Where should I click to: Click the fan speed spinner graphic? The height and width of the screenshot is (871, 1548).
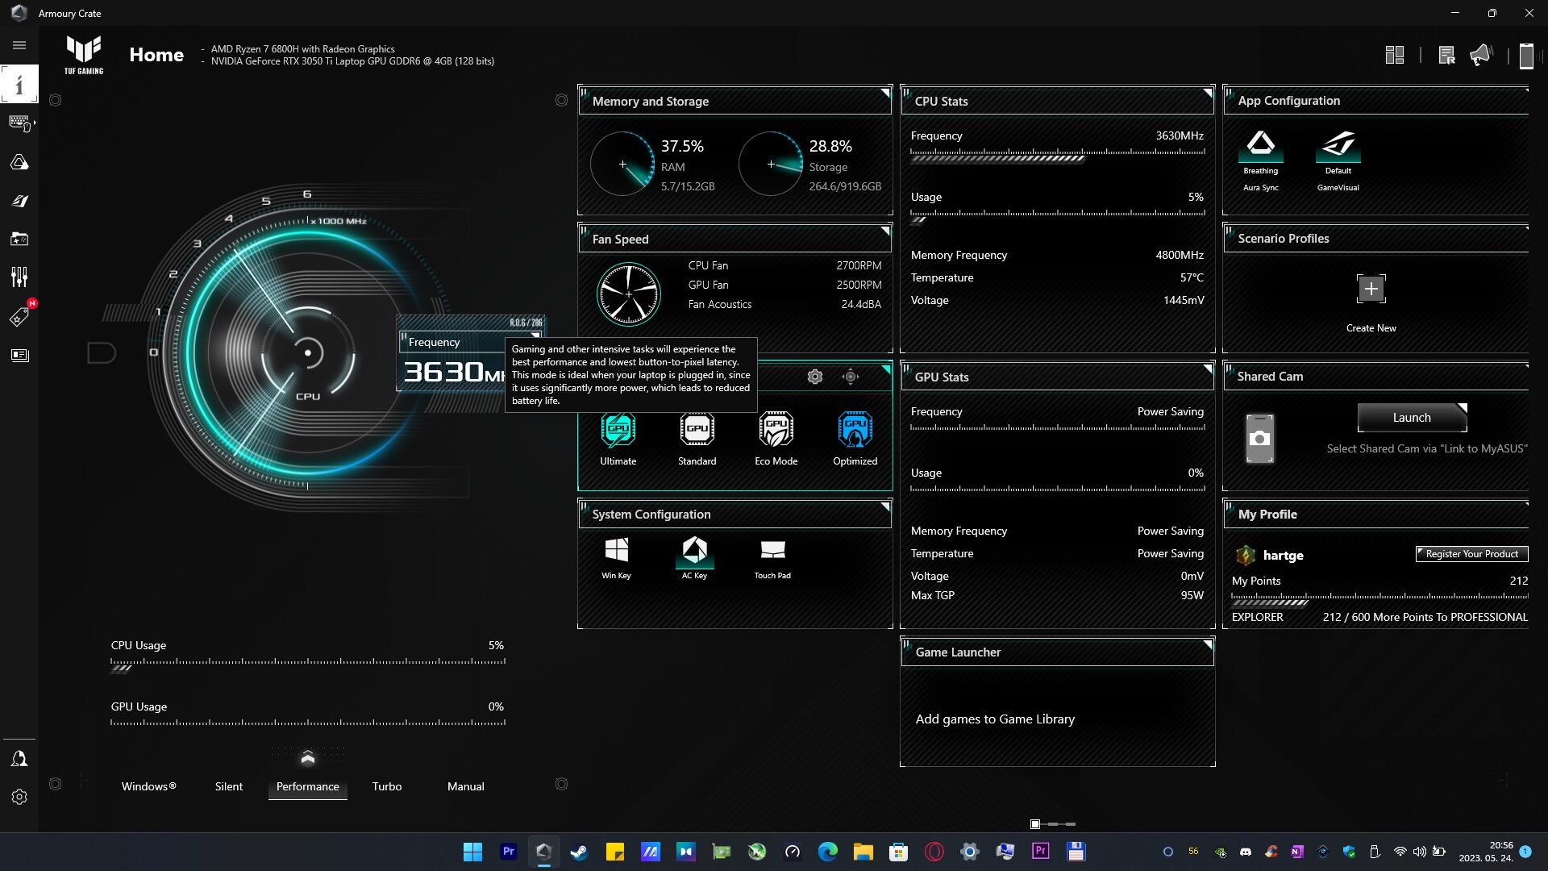tap(629, 294)
